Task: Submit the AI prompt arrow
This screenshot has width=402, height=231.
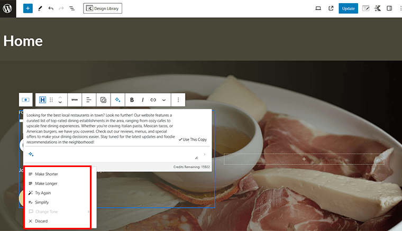Action: pos(205,154)
